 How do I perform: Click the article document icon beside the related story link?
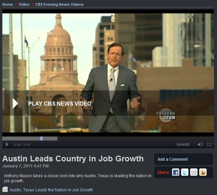[x=5, y=190]
